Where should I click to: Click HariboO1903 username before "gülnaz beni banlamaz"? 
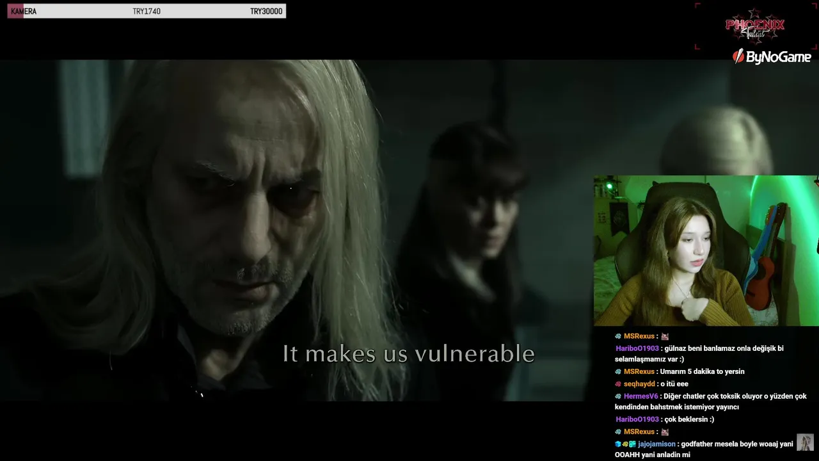click(x=637, y=348)
